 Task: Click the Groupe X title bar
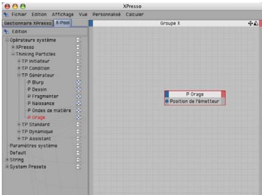(x=170, y=23)
